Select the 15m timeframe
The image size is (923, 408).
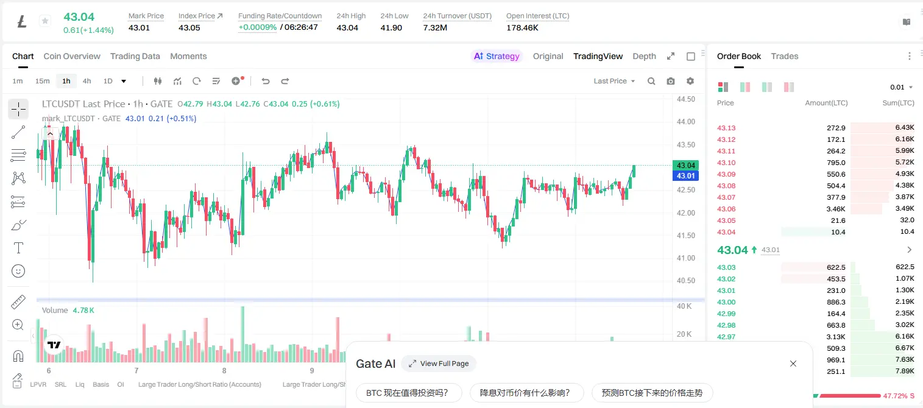(x=42, y=81)
